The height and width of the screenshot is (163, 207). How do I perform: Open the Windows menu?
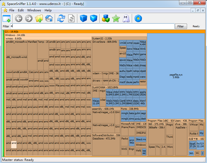coord(34,10)
